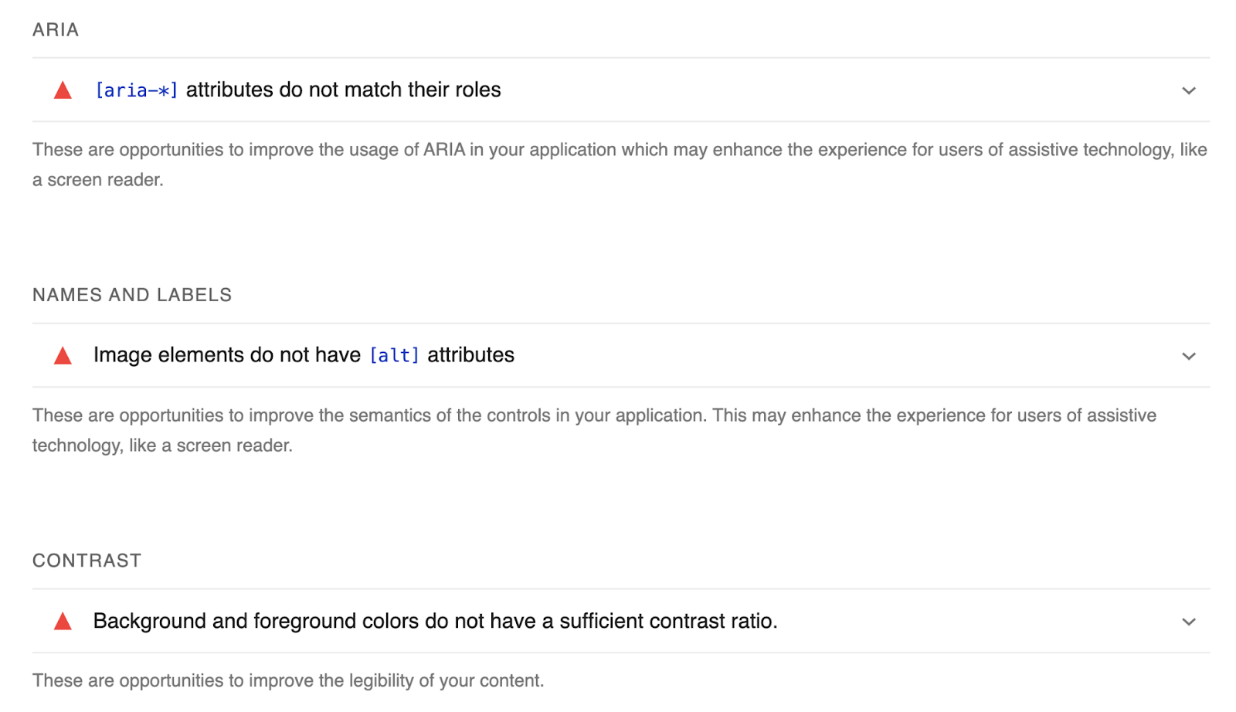This screenshot has height=712, width=1236.
Task: Click the red fail icon for the contrast ratio audit
Action: 63,622
